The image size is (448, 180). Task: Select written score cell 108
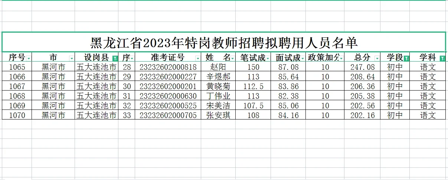point(253,115)
